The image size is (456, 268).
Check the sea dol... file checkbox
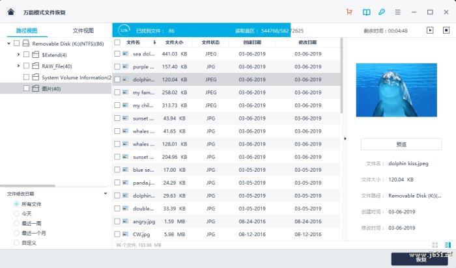117,54
